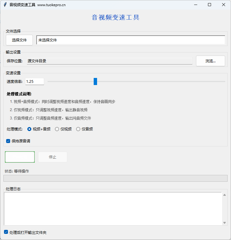Close the 音视频变速工具 window
Viewport: 231px width, 240px height.
coord(223,5)
